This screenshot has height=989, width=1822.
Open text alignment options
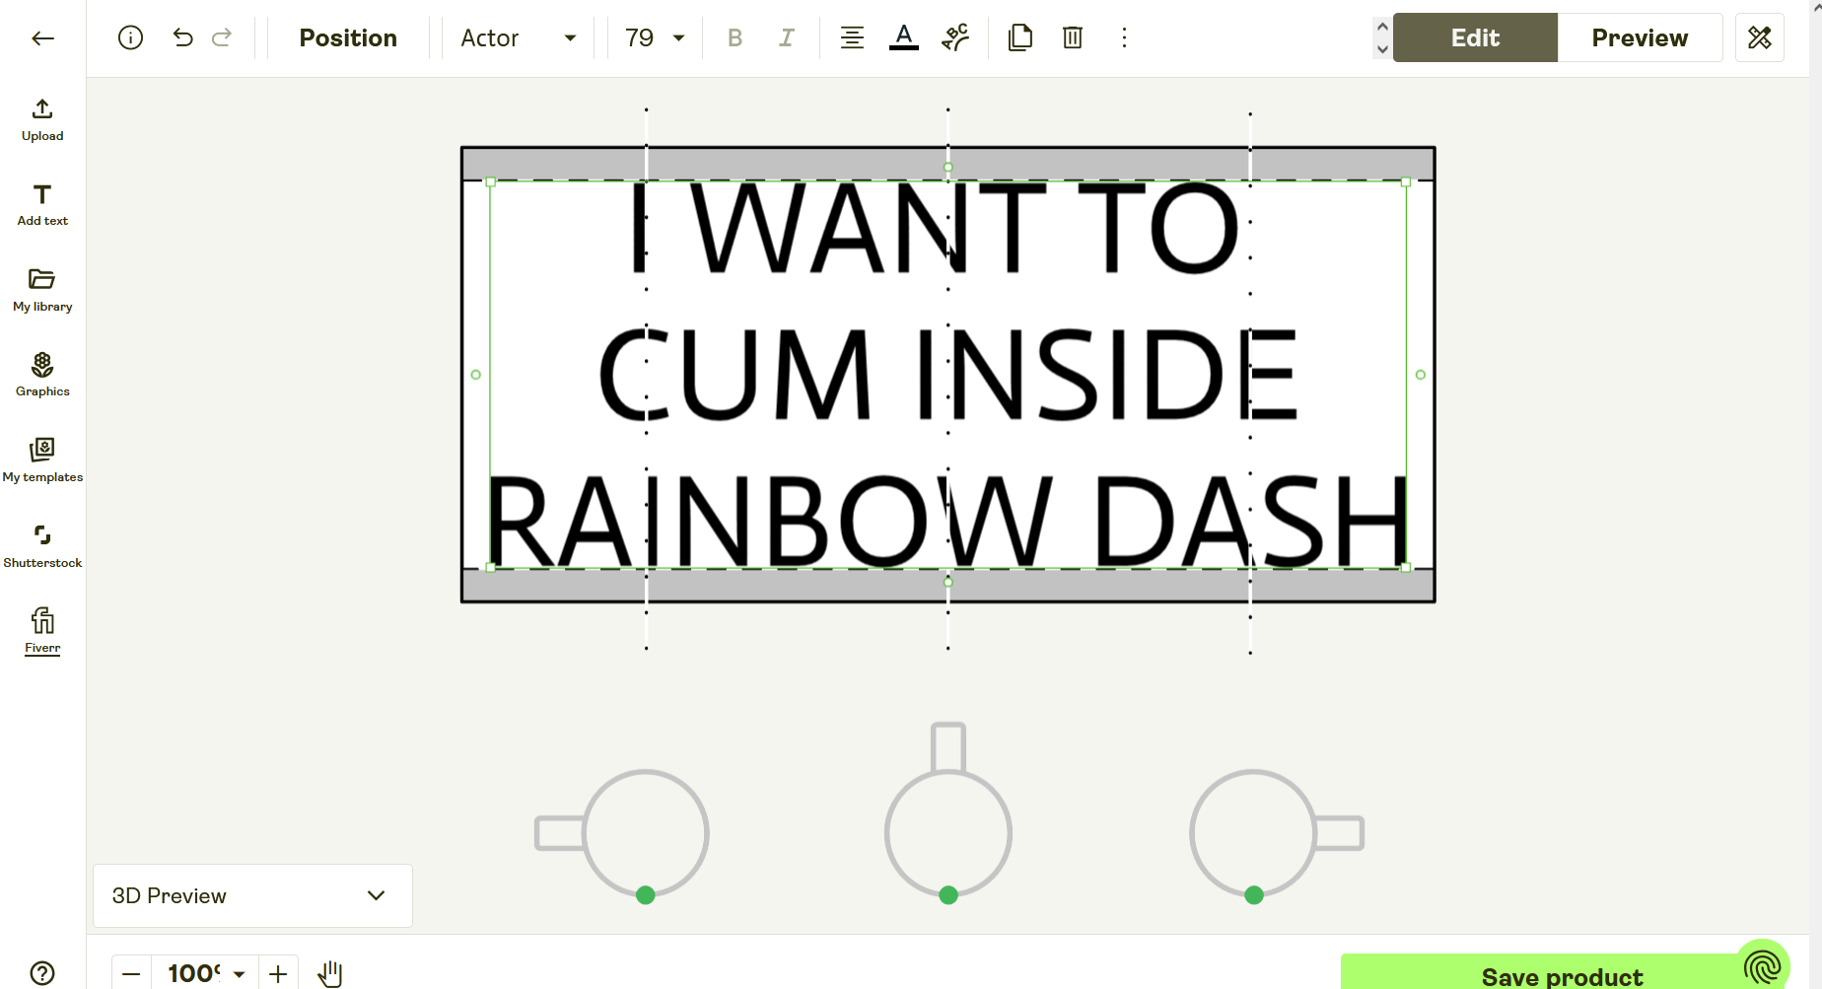[x=852, y=37]
